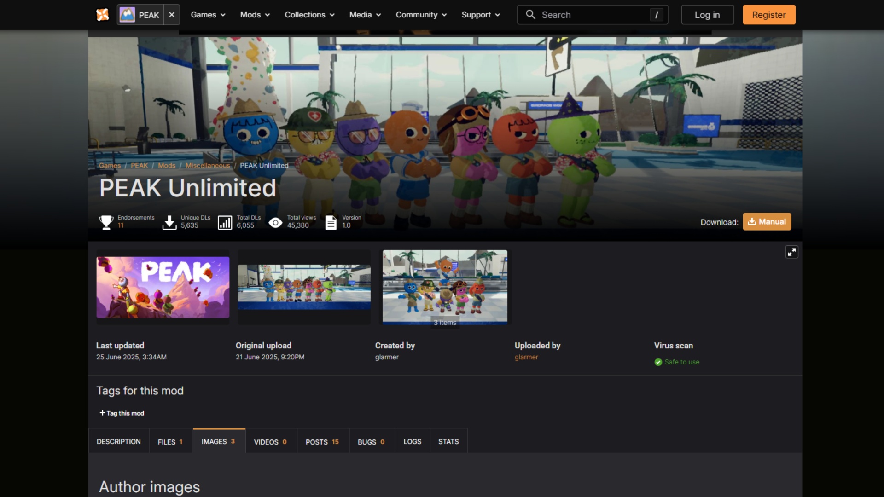Open the wide characters lineup thumbnail
This screenshot has height=497, width=884.
[304, 287]
